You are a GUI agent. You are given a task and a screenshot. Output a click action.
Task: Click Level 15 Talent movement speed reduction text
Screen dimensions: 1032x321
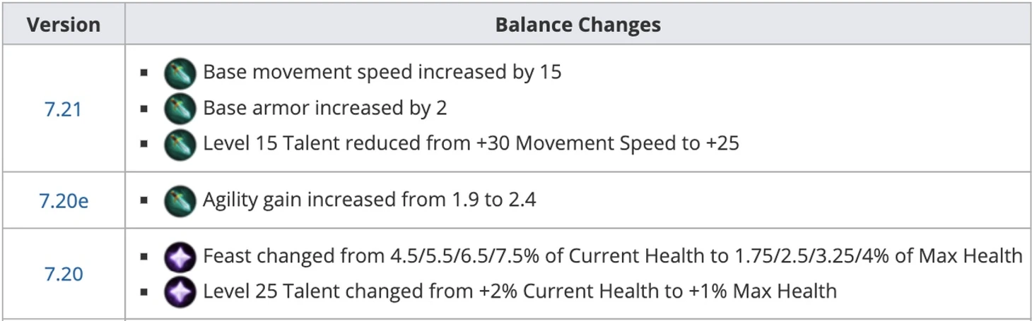tap(471, 143)
